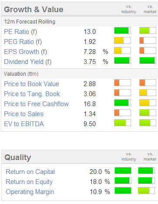Click Operating Margin vs. market bar
Image resolution: width=158 pixels, height=204 pixels.
coord(147,191)
